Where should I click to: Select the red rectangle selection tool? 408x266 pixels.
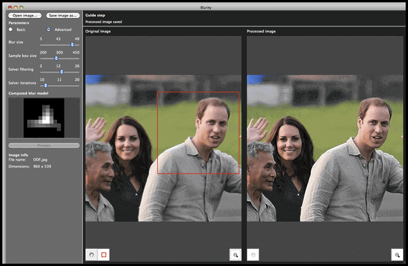pyautogui.click(x=103, y=254)
